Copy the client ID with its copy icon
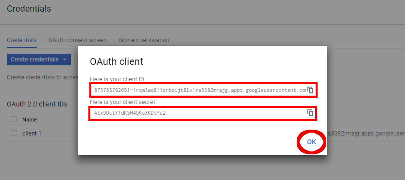This screenshot has width=405, height=180. tap(310, 90)
